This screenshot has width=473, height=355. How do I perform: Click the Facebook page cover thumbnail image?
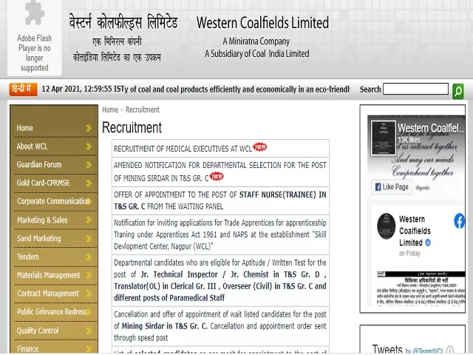384,138
